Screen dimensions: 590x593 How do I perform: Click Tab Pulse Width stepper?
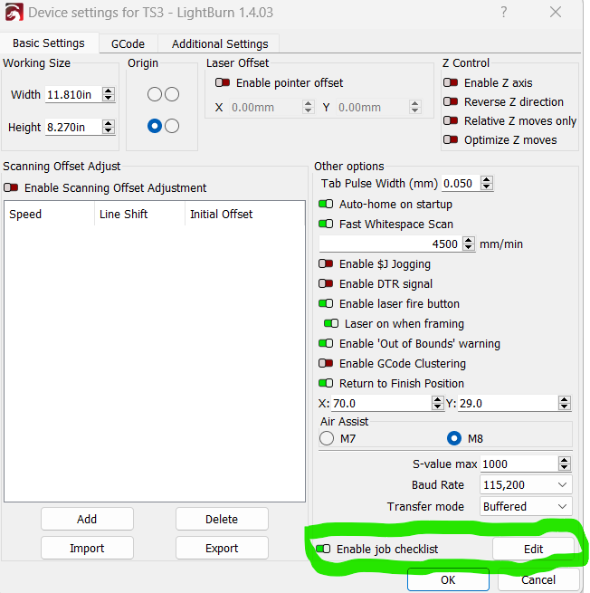[x=487, y=183]
